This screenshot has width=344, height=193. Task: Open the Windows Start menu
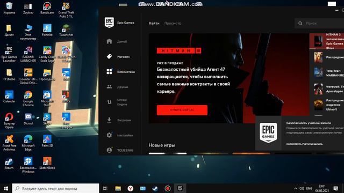click(6, 188)
